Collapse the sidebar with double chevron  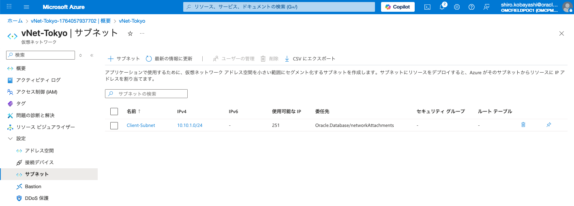[x=92, y=55]
